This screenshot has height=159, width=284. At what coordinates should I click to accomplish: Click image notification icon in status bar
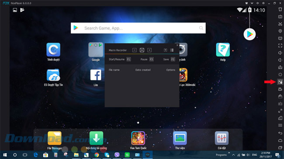click(x=15, y=10)
